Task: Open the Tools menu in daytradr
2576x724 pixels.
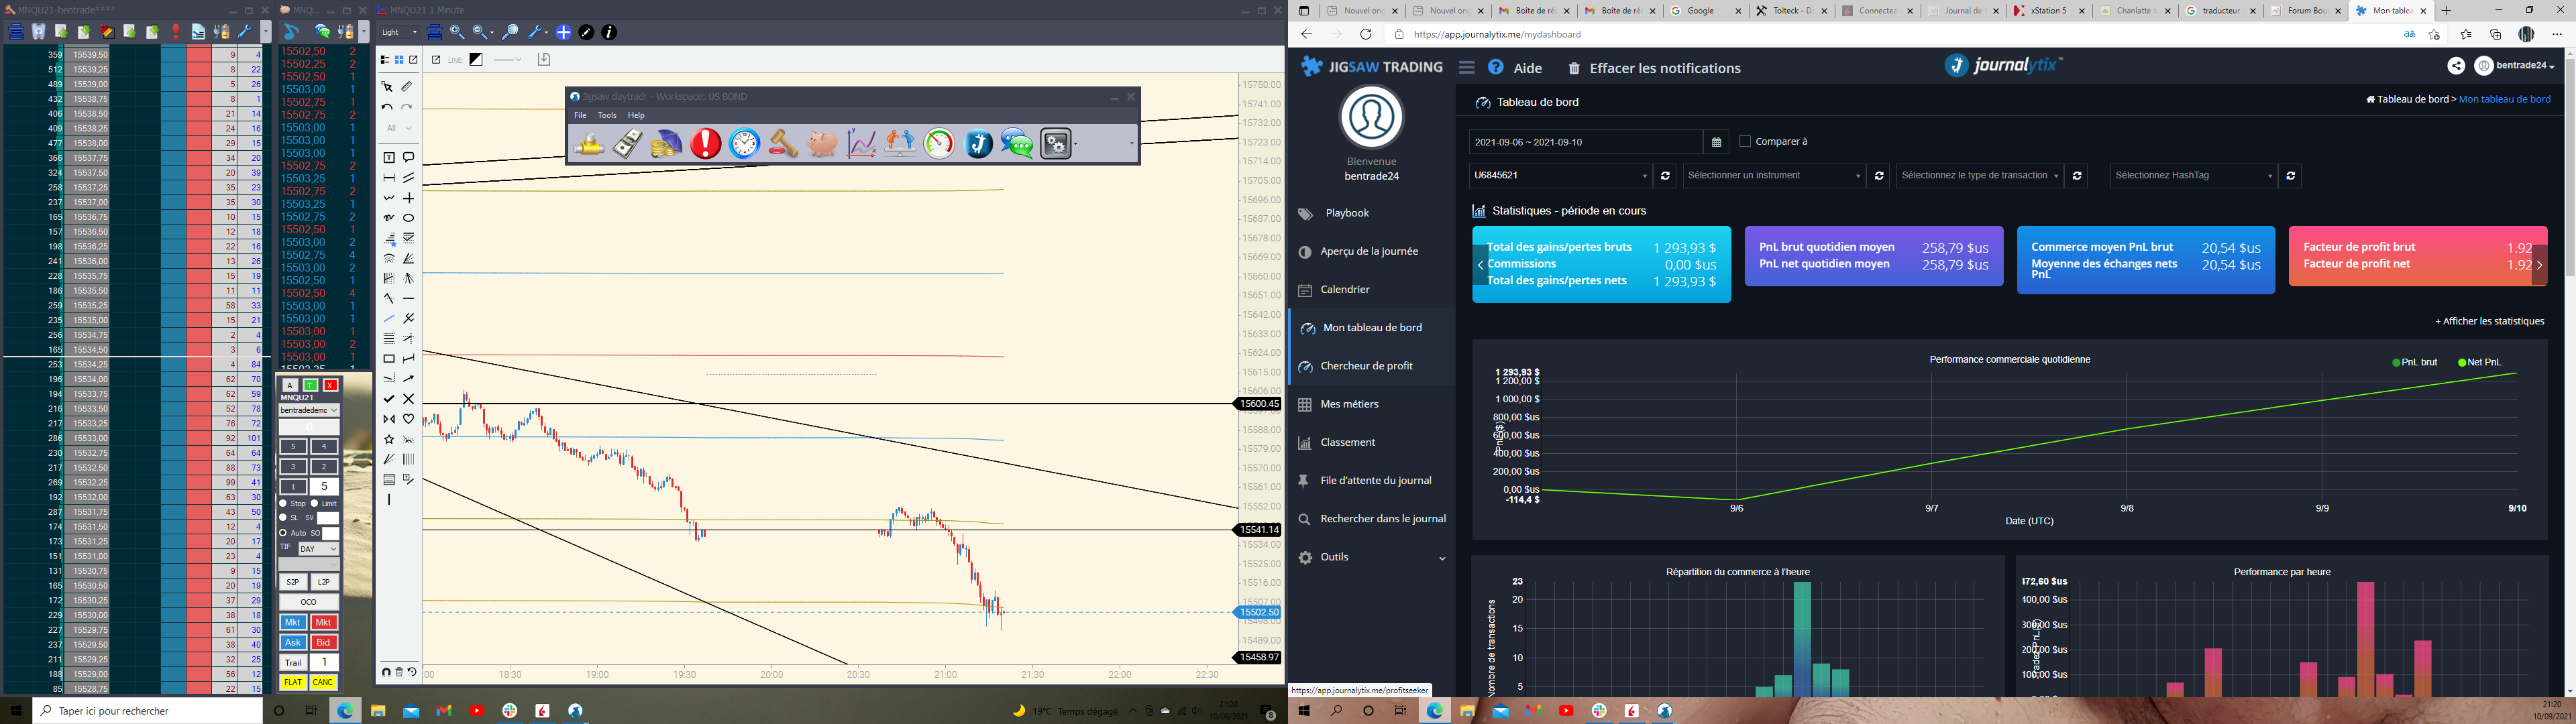Action: (606, 115)
